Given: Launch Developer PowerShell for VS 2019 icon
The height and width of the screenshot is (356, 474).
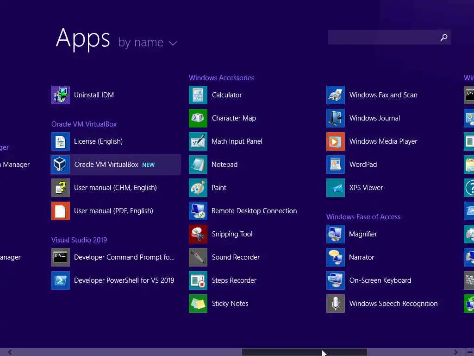Looking at the screenshot, I should point(61,280).
